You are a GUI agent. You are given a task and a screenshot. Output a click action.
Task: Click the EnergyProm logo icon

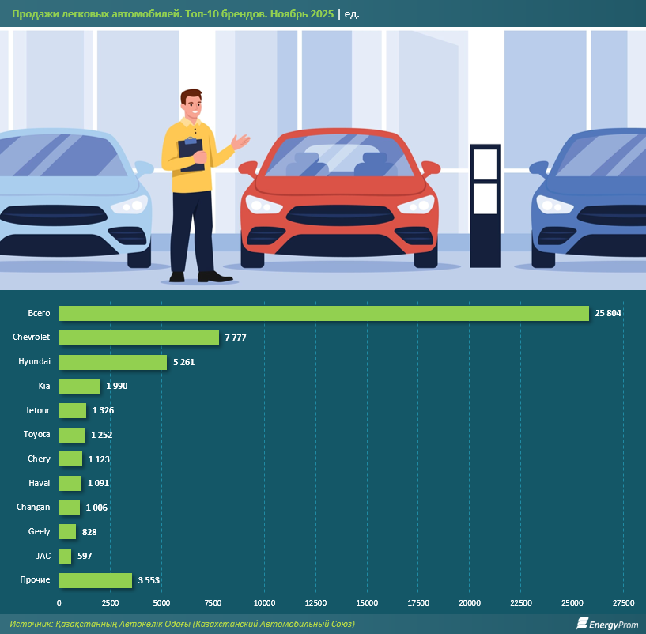pyautogui.click(x=582, y=624)
